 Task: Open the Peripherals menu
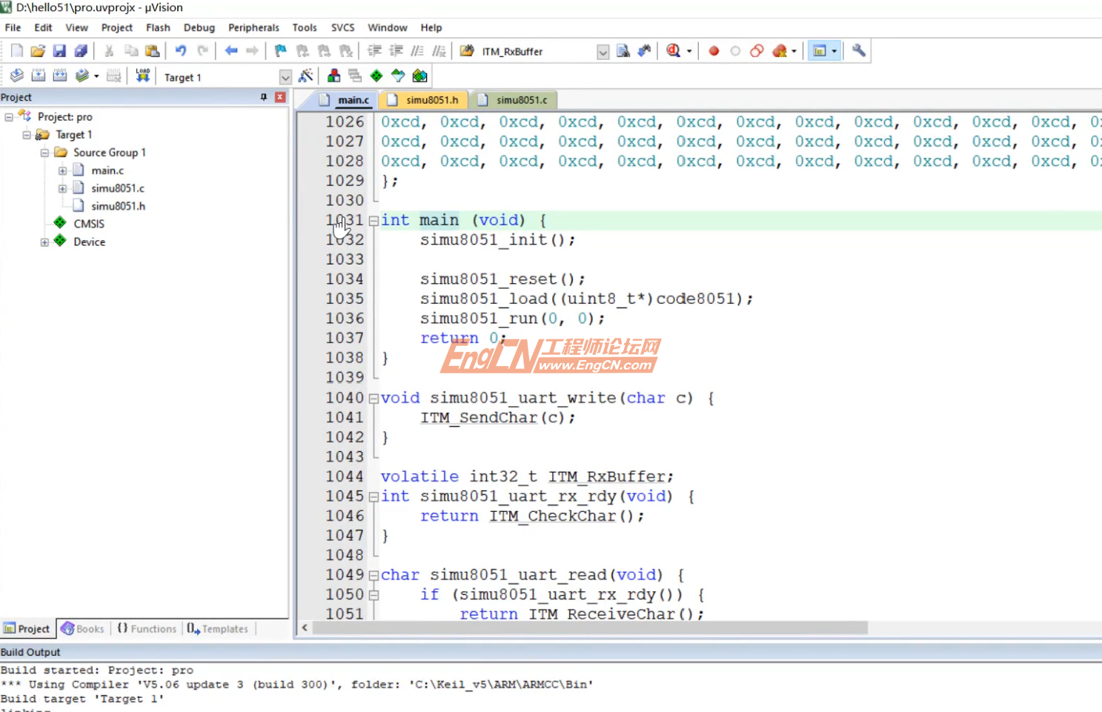click(253, 27)
